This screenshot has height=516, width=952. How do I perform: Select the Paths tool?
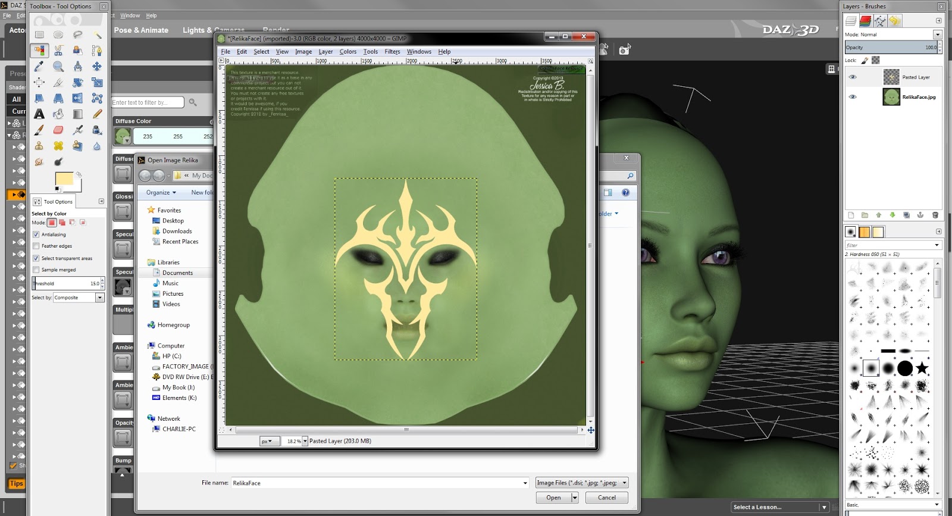tap(97, 51)
